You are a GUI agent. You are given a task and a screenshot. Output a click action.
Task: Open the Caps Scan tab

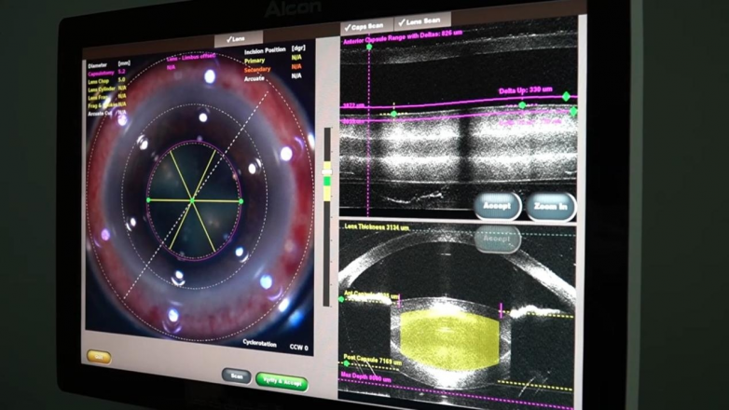(x=365, y=26)
